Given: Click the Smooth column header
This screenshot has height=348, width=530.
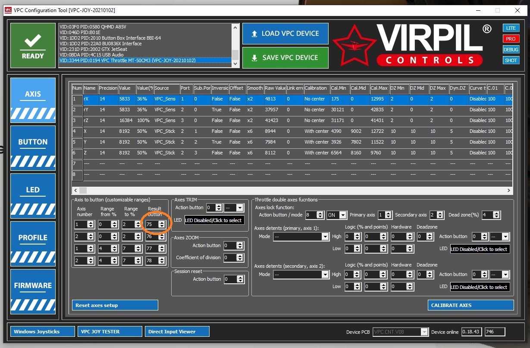Looking at the screenshot, I should (255, 88).
